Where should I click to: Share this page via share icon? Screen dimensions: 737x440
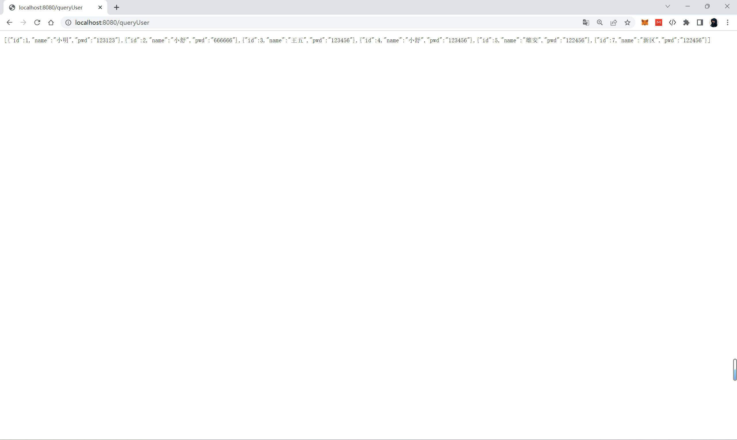pos(613,22)
